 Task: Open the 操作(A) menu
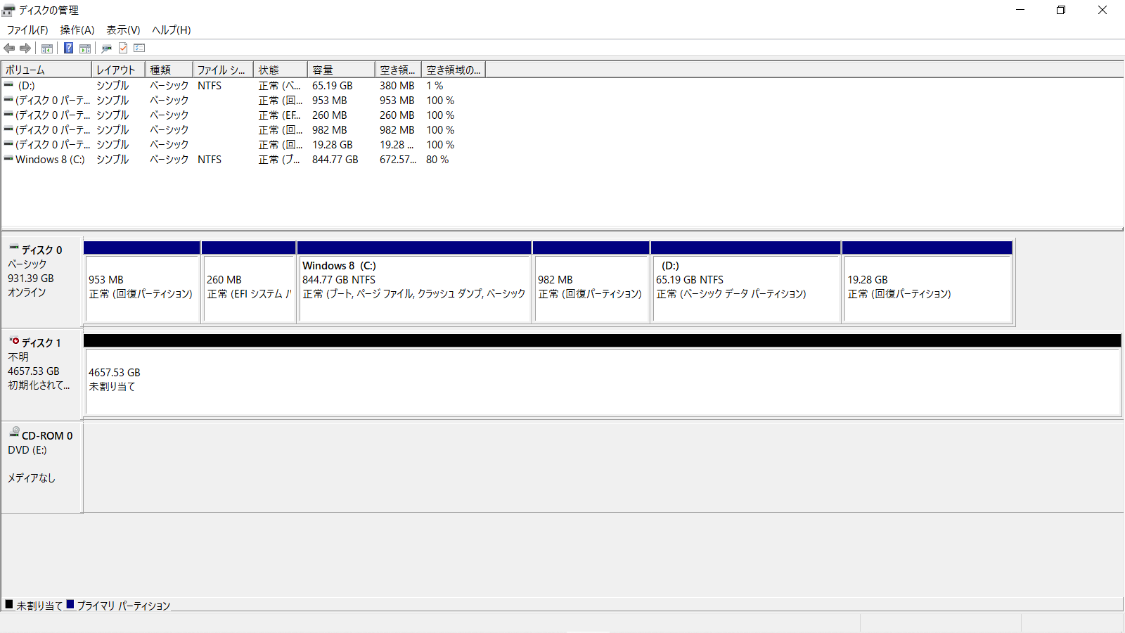77,30
